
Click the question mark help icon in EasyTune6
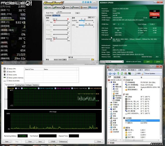(x=88, y=2)
